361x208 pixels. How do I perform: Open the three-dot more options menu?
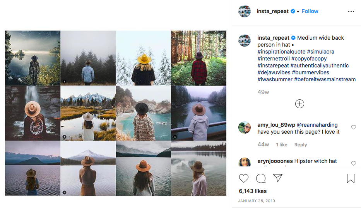click(351, 12)
